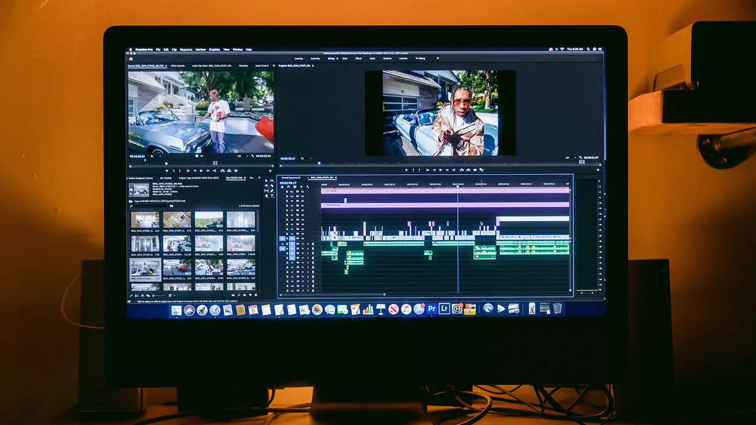Expand the workspace overflow chevron for more workspaces
Screen dimensions: 756x425
point(438,58)
